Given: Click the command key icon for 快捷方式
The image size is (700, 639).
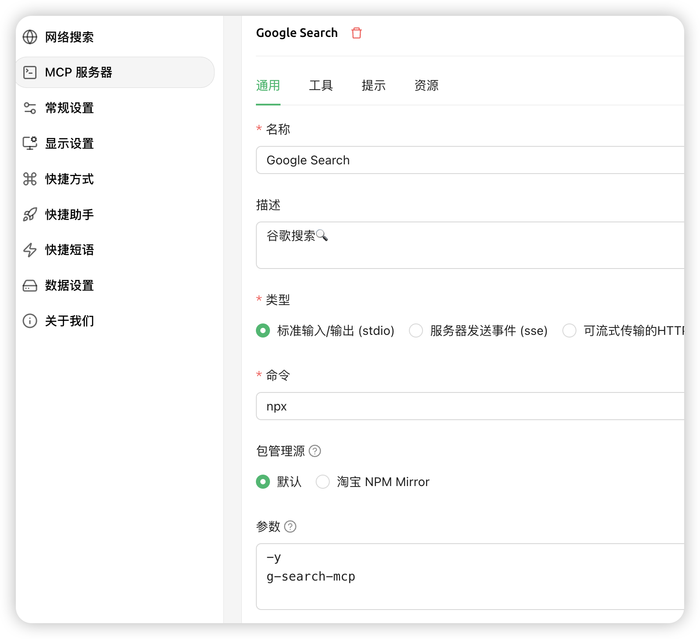Looking at the screenshot, I should pos(30,179).
